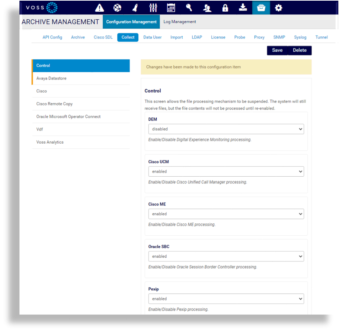Open the key icon for credentials
The image size is (339, 332).
(189, 7)
